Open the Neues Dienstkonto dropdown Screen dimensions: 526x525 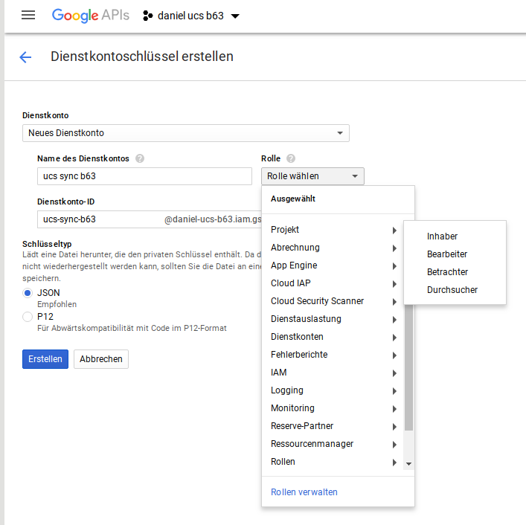tap(185, 133)
